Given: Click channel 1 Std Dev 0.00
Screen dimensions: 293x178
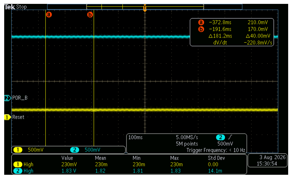Looking at the screenshot, I should tap(213, 164).
